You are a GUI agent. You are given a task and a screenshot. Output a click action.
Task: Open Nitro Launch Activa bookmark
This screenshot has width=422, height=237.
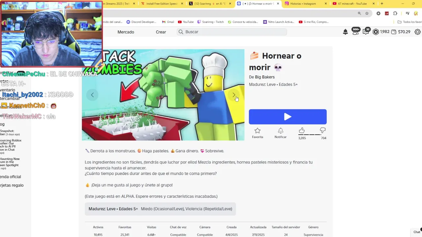click(x=279, y=22)
